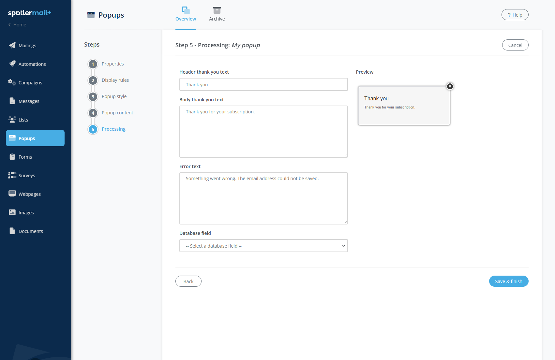555x360 pixels.
Task: Click the Popups window icon in sidebar
Action: point(12,138)
